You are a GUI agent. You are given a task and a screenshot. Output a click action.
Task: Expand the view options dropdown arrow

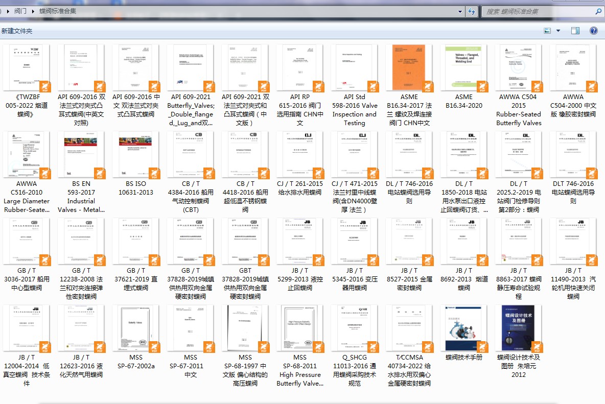click(558, 31)
